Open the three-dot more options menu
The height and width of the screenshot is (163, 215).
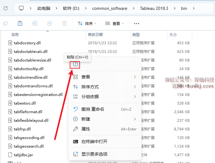click(x=137, y=23)
